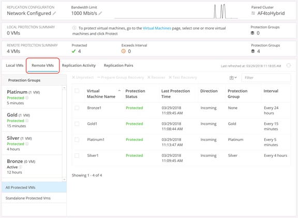The width and height of the screenshot is (298, 218).
Task: Click remote Protection Groups stack icon
Action: pyautogui.click(x=253, y=51)
